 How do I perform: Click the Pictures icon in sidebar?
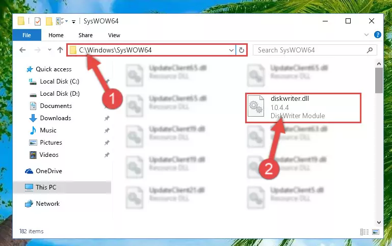tap(33, 143)
